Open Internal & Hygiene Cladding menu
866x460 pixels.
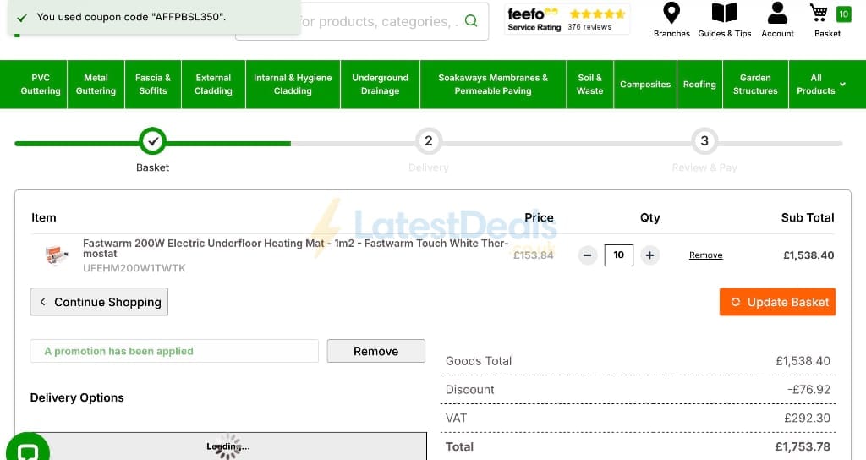pyautogui.click(x=293, y=85)
